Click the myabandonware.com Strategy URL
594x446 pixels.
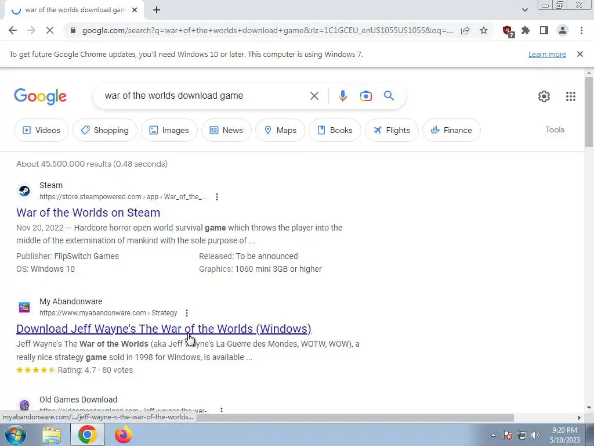[108, 313]
